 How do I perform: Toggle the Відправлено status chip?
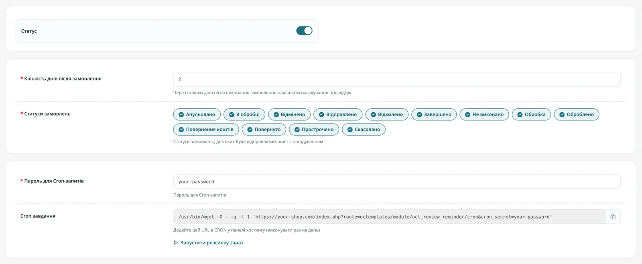[x=338, y=114]
